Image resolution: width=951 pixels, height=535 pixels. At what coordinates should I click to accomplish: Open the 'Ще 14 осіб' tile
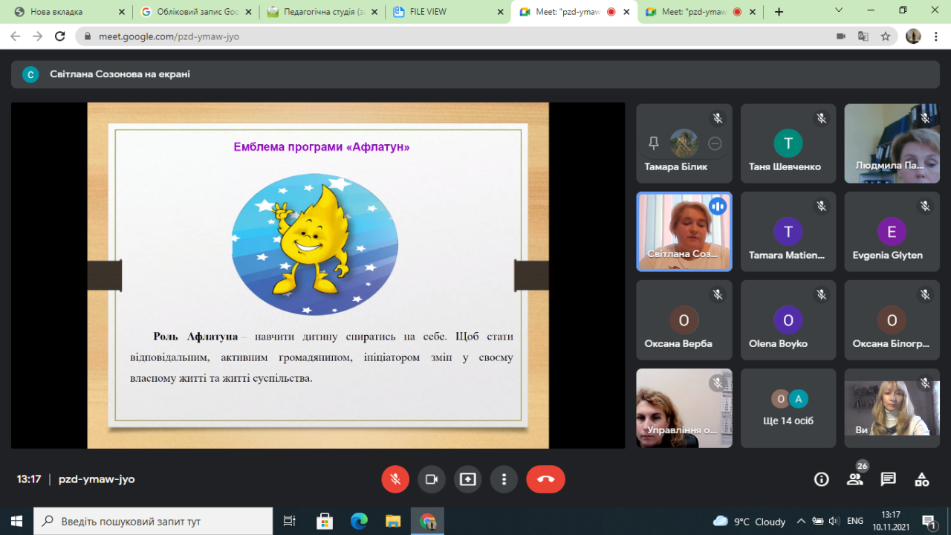pyautogui.click(x=788, y=409)
